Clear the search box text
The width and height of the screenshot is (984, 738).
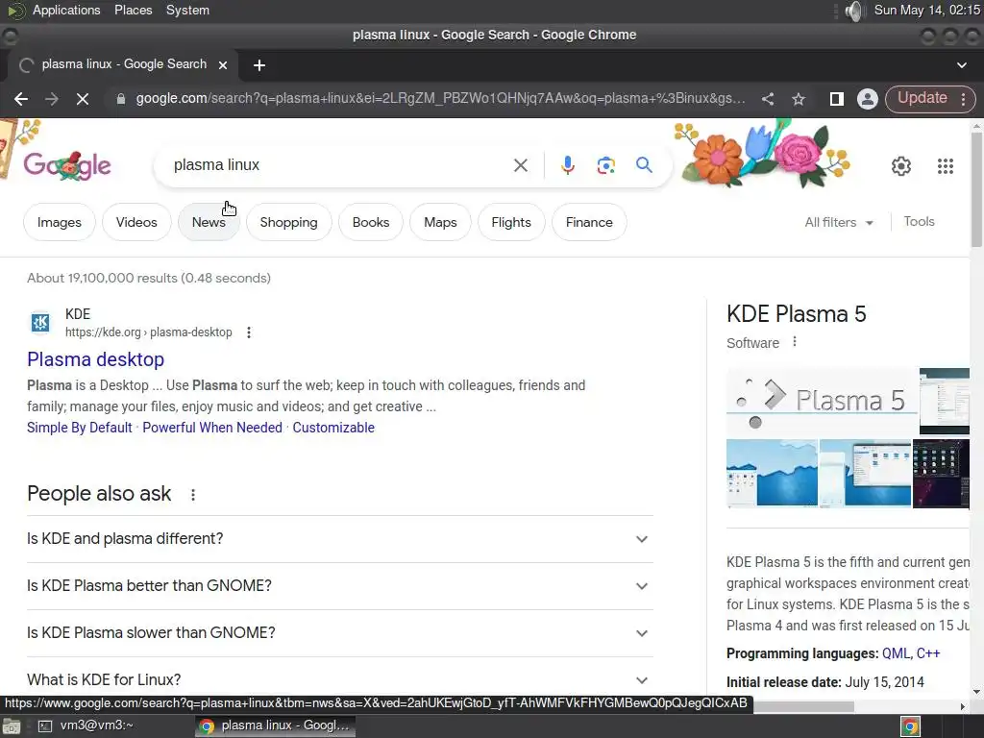pos(520,165)
